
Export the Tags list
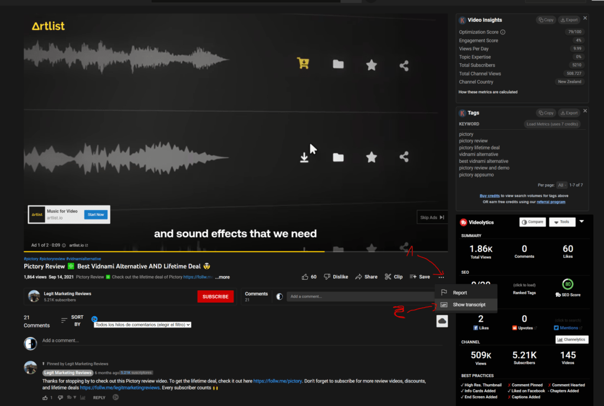click(x=569, y=113)
